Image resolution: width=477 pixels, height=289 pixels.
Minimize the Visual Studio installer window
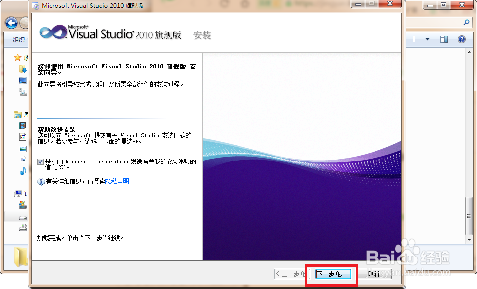[x=358, y=4]
